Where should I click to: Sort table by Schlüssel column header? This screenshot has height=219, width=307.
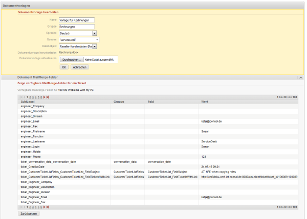pyautogui.click(x=27, y=102)
